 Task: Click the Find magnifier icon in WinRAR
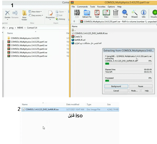point(125,14)
